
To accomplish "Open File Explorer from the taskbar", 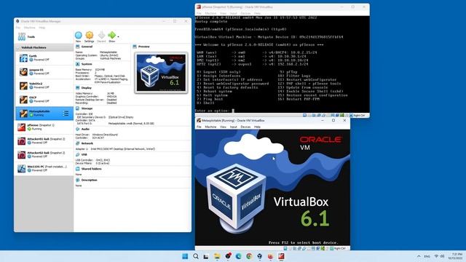I will [x=217, y=256].
